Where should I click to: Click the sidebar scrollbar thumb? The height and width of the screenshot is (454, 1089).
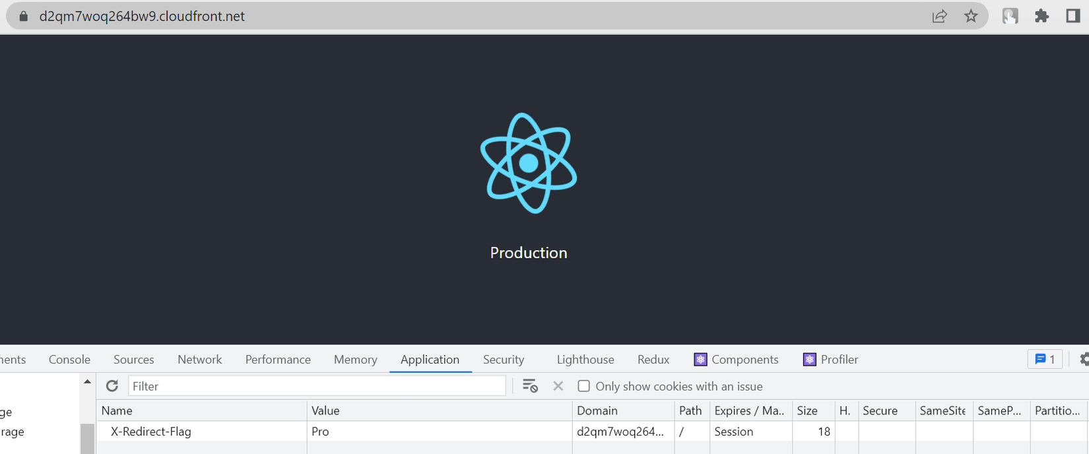87,438
